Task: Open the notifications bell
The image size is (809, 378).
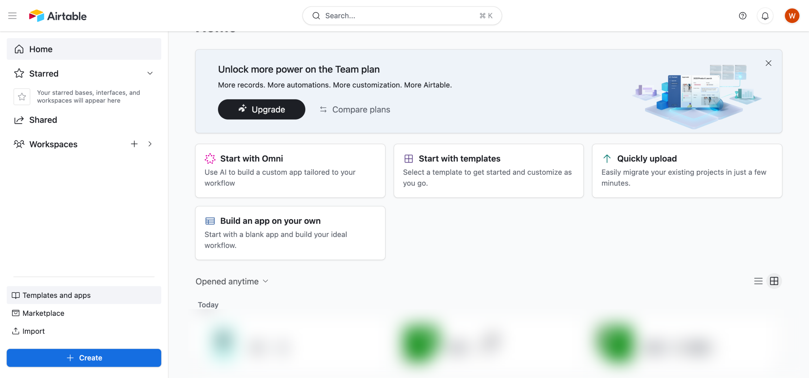Action: [x=765, y=16]
